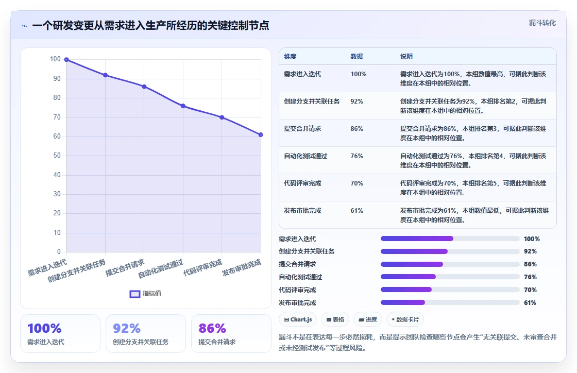Viewport: 577px width, 373px height.
Task: Click the 61% value in the table
Action: (357, 211)
